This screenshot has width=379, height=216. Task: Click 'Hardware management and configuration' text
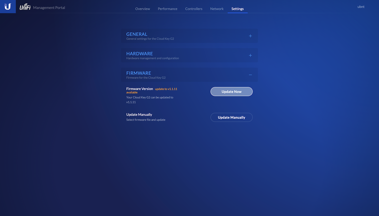[153, 58]
